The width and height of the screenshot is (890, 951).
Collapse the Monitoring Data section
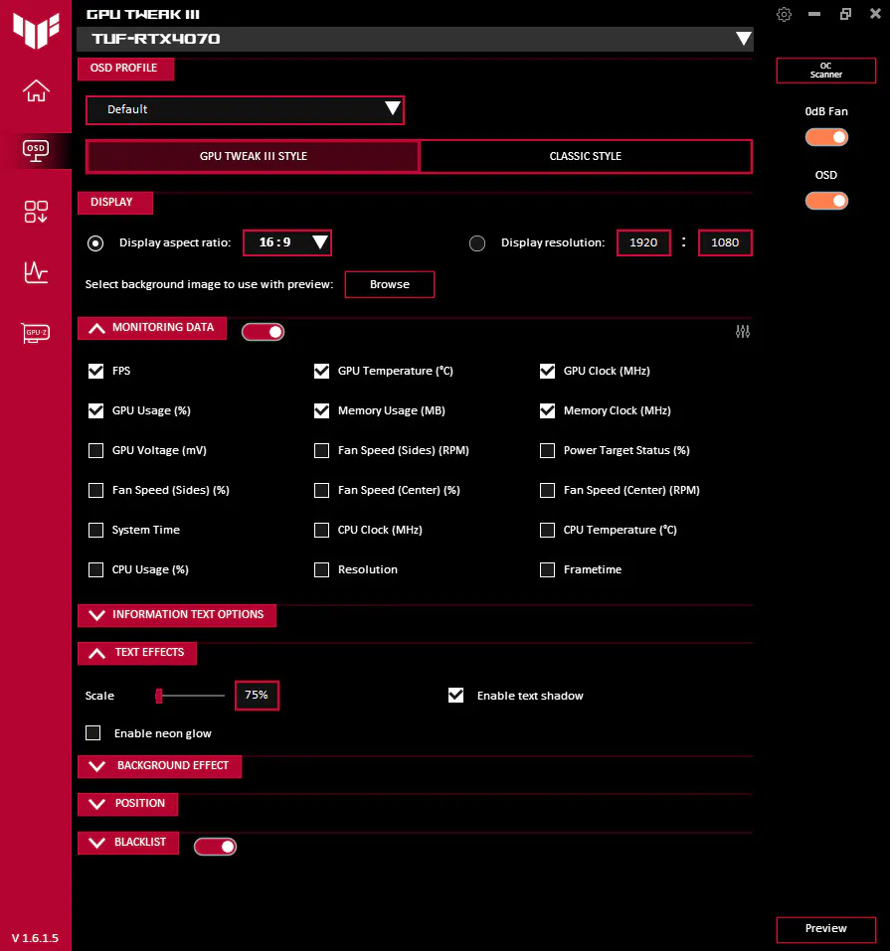pos(152,328)
